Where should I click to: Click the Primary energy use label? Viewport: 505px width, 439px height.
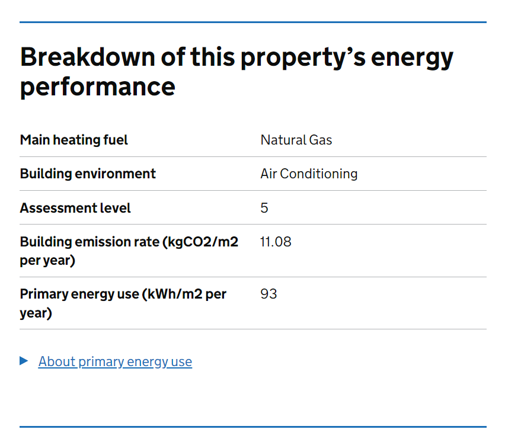(123, 303)
